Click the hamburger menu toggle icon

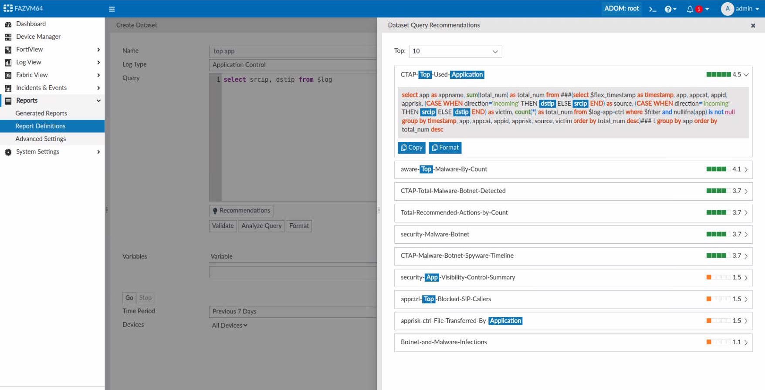pyautogui.click(x=112, y=9)
